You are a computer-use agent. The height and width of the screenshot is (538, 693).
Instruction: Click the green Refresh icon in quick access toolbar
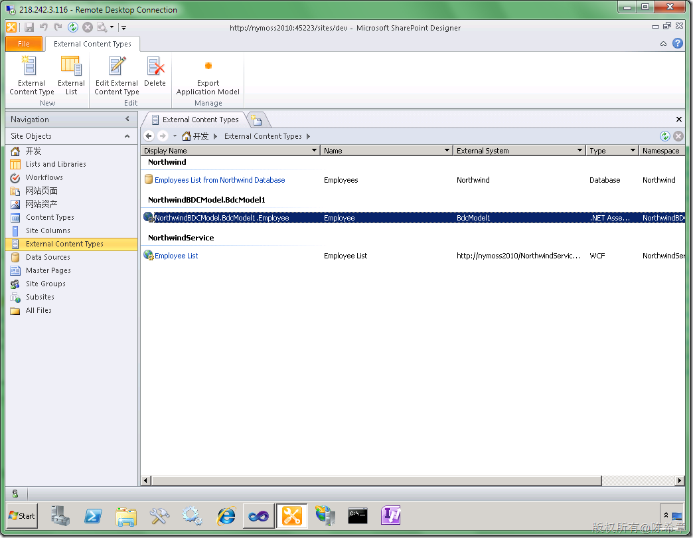tap(73, 27)
